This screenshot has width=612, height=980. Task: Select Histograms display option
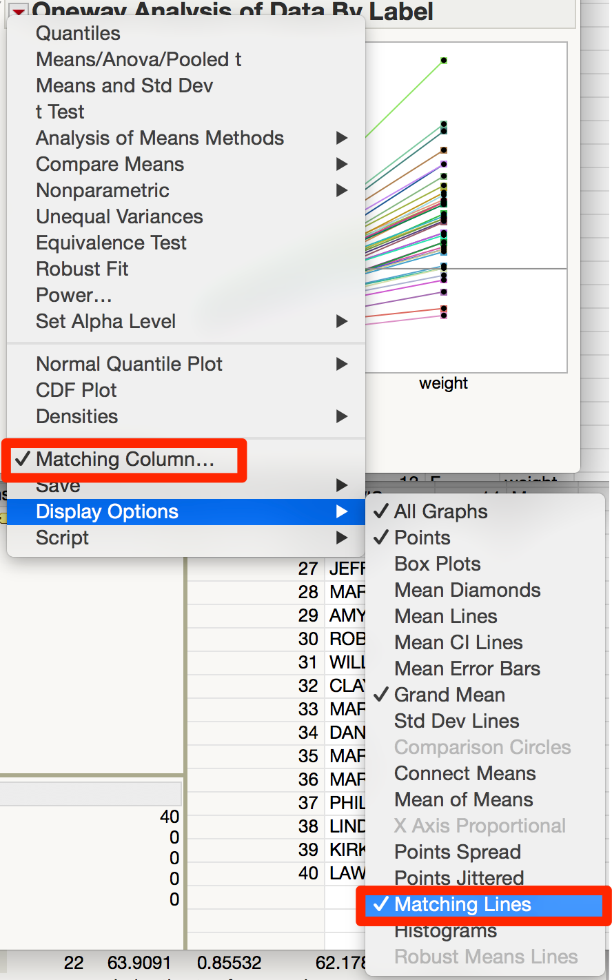click(445, 932)
